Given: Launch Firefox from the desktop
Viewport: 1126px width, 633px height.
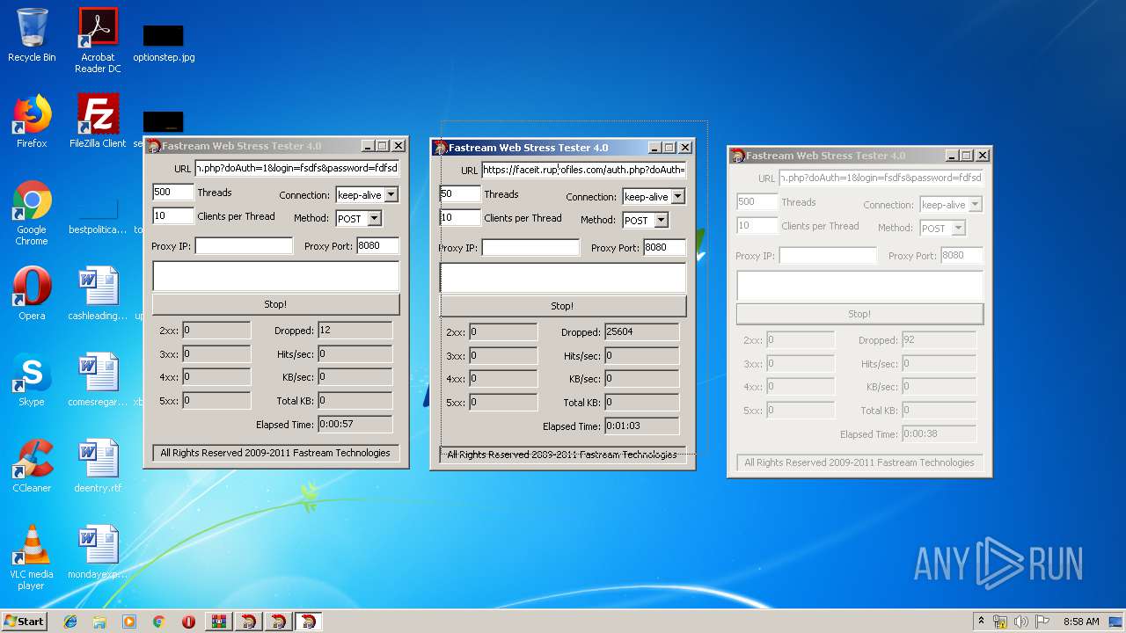Looking at the screenshot, I should tap(32, 121).
